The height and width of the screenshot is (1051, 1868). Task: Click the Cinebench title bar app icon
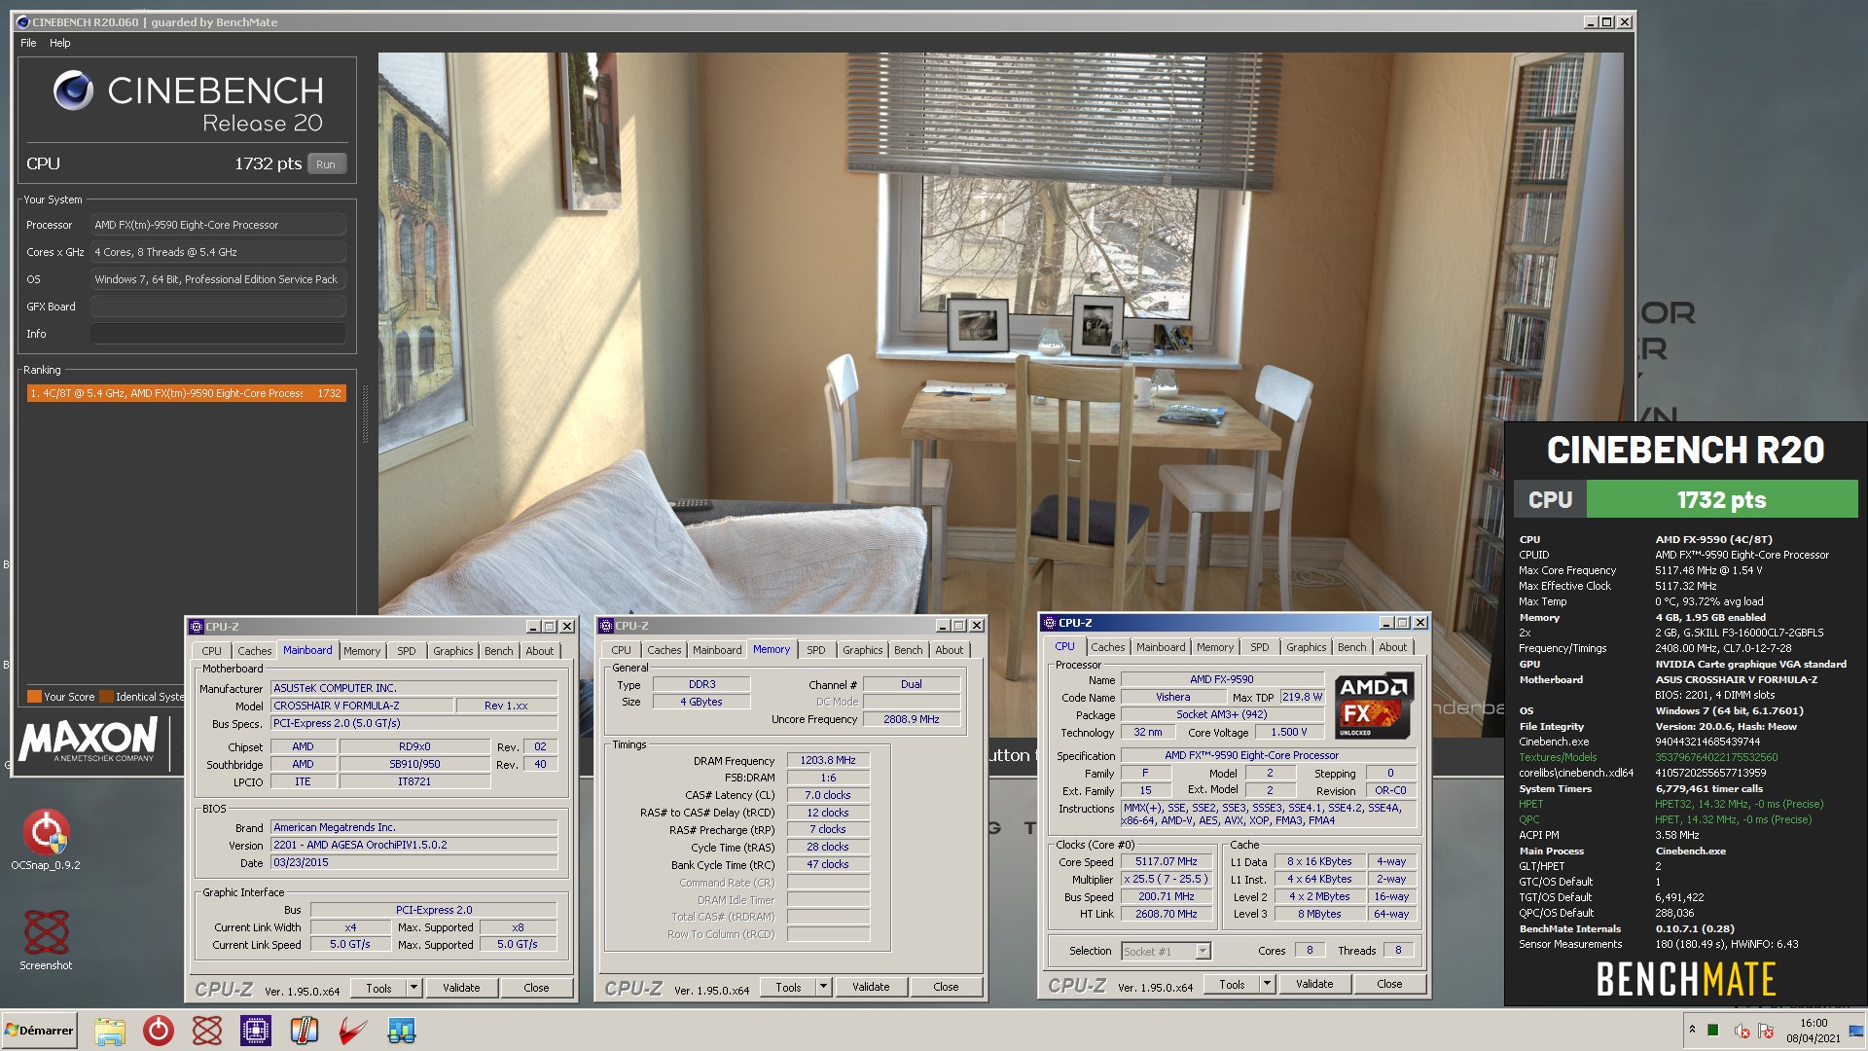click(22, 21)
